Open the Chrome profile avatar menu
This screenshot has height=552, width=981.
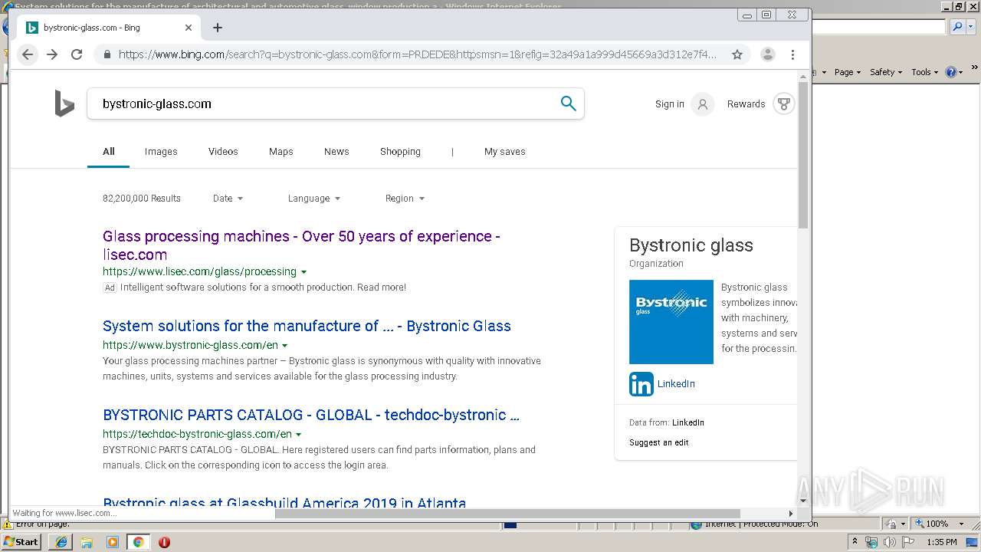tap(768, 54)
